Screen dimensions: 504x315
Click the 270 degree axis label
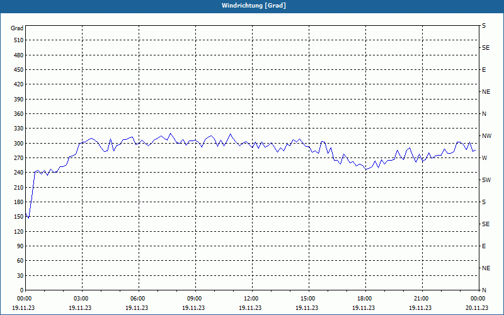pos(19,158)
